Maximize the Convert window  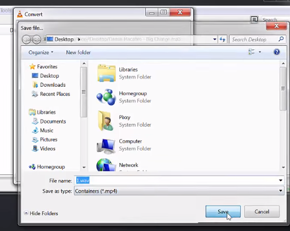(163, 12)
